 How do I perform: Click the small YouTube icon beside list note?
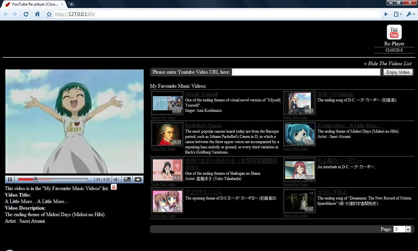click(114, 187)
